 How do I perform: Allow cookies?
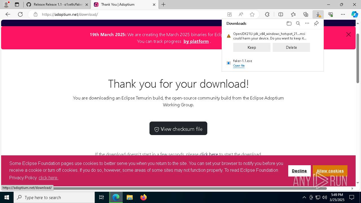pos(330,171)
